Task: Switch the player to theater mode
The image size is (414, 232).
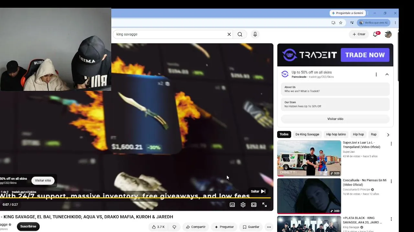Action: coord(254,205)
